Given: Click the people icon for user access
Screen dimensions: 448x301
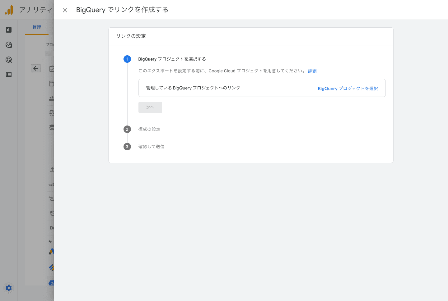Looking at the screenshot, I should [51, 98].
